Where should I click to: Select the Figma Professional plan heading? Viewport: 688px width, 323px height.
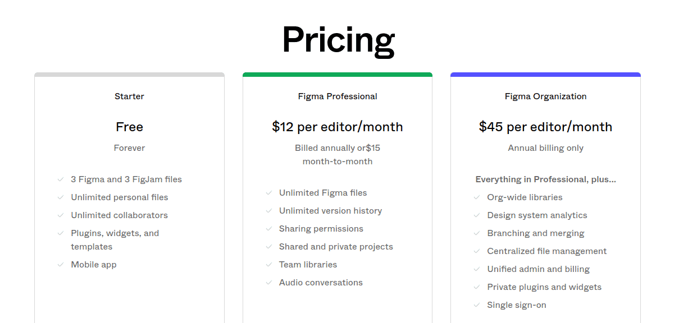tap(338, 96)
